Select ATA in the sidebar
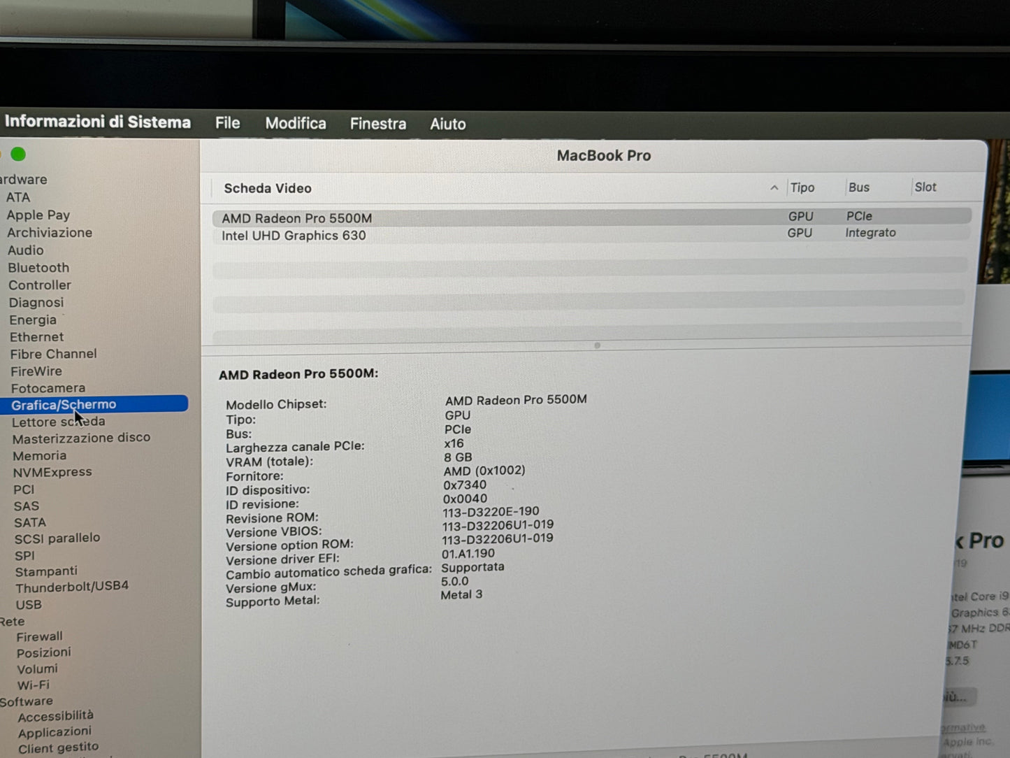This screenshot has width=1010, height=758. 18,197
